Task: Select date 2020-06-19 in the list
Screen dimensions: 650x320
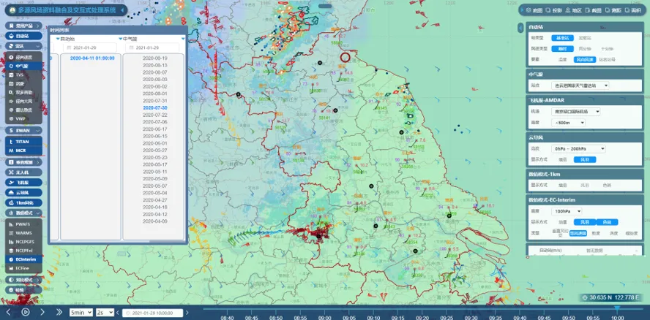Action: pyautogui.click(x=154, y=58)
